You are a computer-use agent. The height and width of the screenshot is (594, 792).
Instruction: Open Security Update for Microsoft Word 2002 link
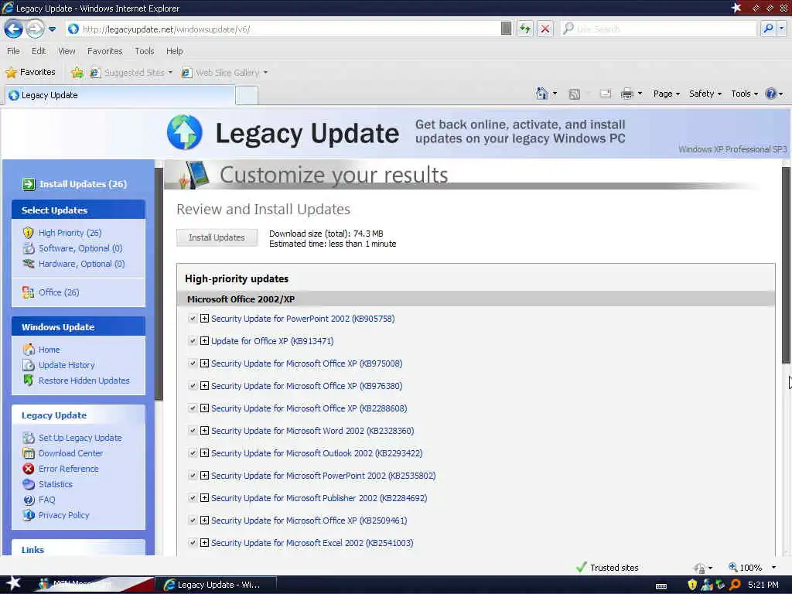(312, 431)
